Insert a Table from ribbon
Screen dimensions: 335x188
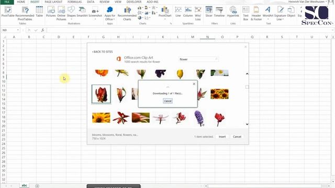click(x=39, y=11)
